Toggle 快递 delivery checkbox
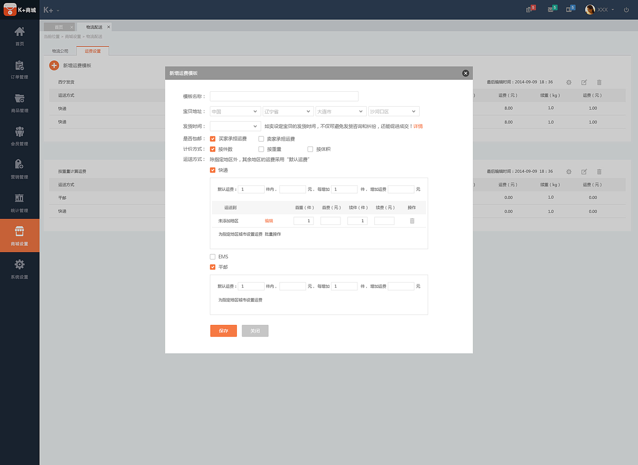 coord(213,170)
